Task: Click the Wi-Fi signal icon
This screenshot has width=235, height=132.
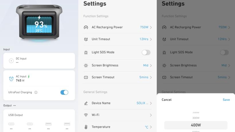Action: [86, 115]
